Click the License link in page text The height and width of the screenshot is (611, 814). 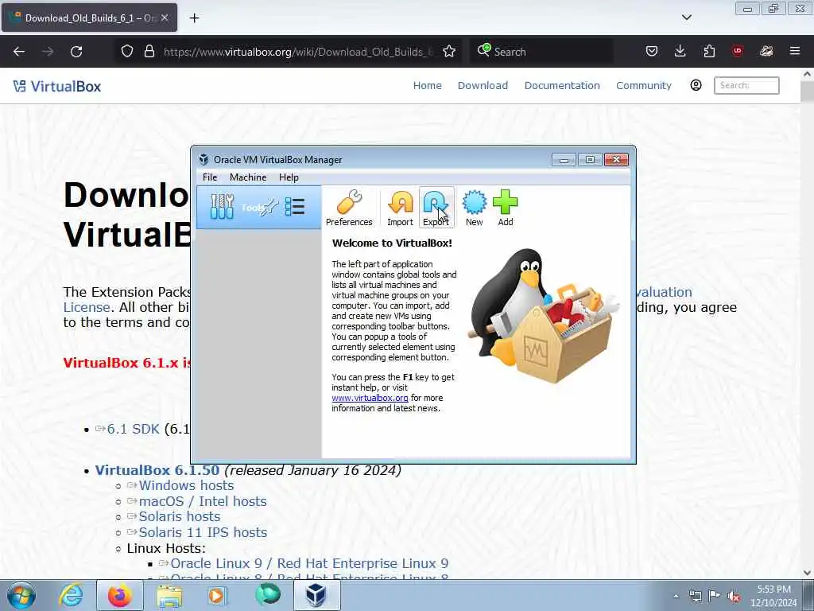tap(87, 307)
